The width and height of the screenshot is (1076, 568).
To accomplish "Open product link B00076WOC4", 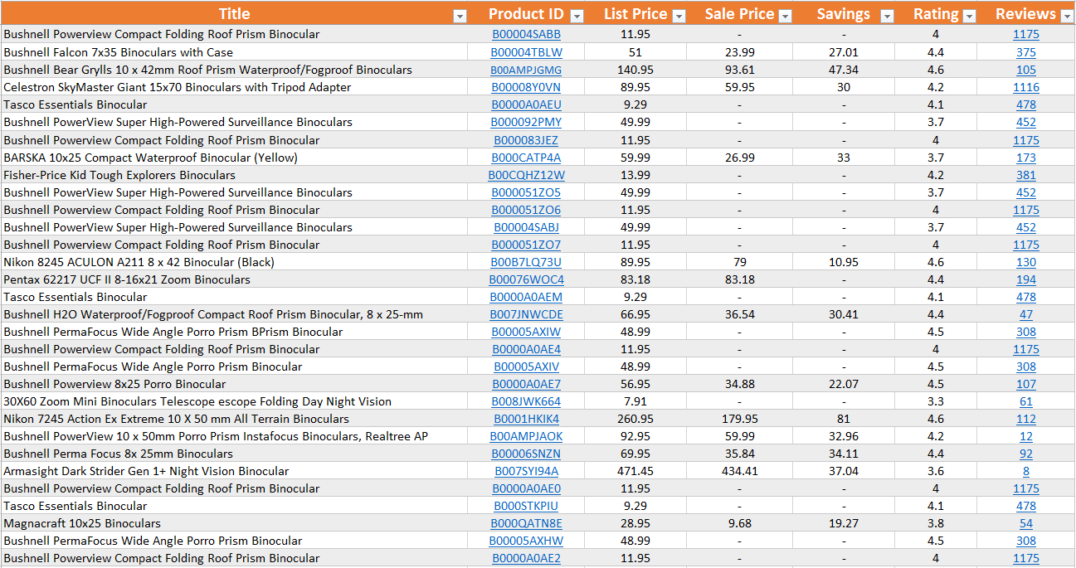I will tap(527, 279).
